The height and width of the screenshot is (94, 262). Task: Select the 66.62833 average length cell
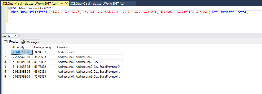(44, 72)
